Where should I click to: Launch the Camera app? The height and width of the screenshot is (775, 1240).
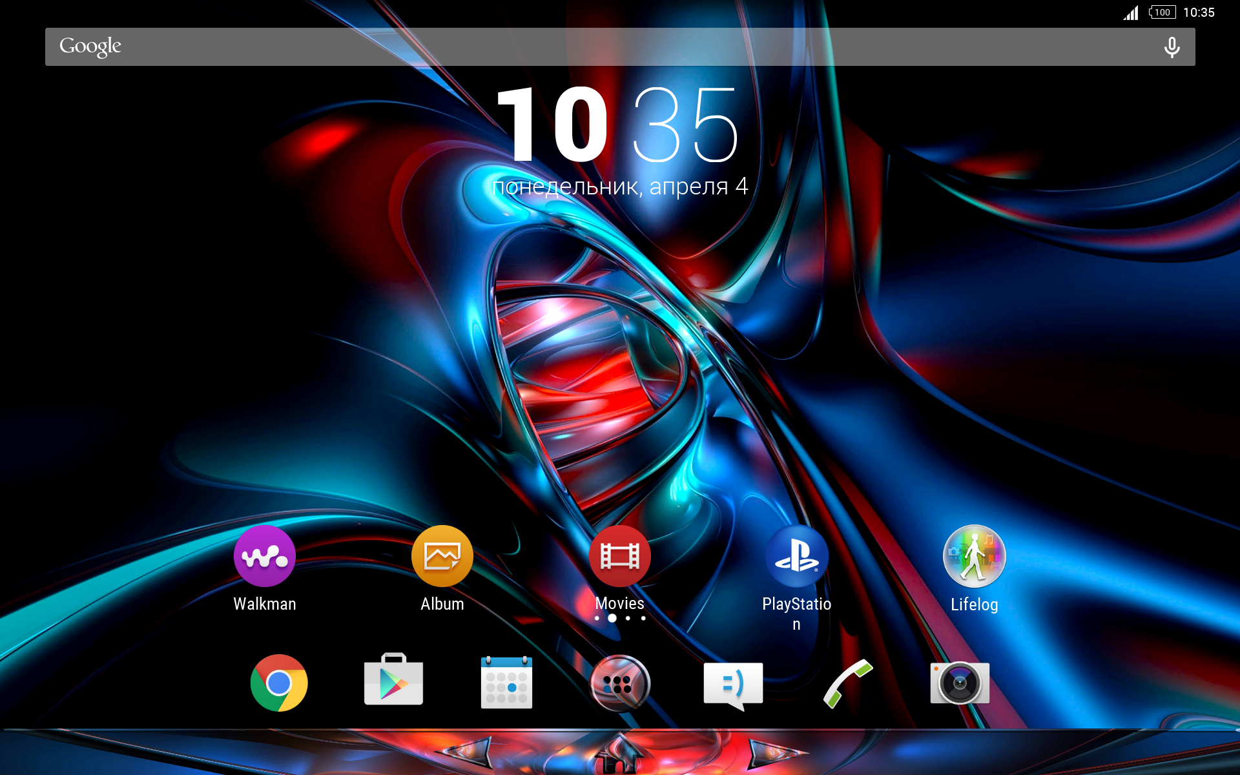click(960, 683)
